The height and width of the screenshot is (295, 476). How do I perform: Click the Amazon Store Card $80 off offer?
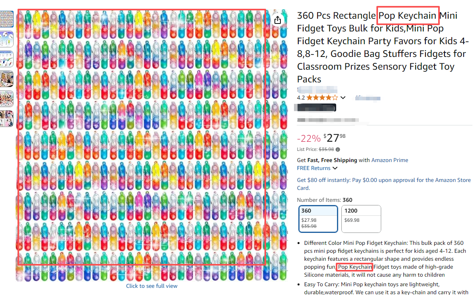pyautogui.click(x=384, y=184)
